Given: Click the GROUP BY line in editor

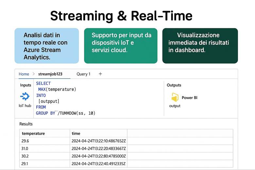Looking at the screenshot, I should (x=65, y=113).
